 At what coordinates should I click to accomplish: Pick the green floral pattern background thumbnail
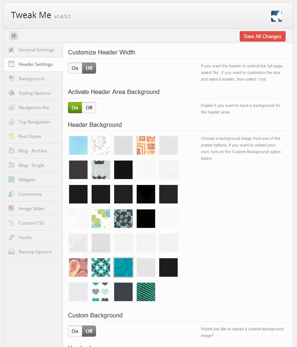pyautogui.click(x=101, y=219)
